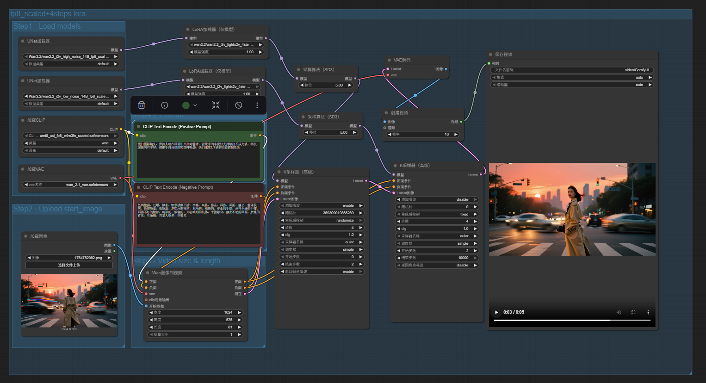Open 格式 auto dropdown in 保存视频
This screenshot has height=383, width=706.
point(572,78)
